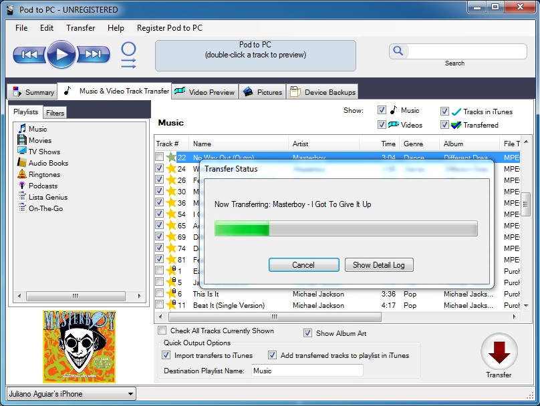The image size is (540, 406).
Task: Click the next track button
Action: pyautogui.click(x=93, y=54)
